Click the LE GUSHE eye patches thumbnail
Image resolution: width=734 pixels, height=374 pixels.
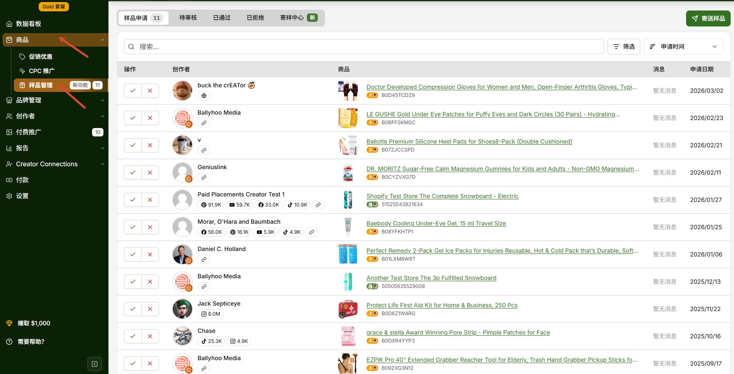(x=348, y=118)
